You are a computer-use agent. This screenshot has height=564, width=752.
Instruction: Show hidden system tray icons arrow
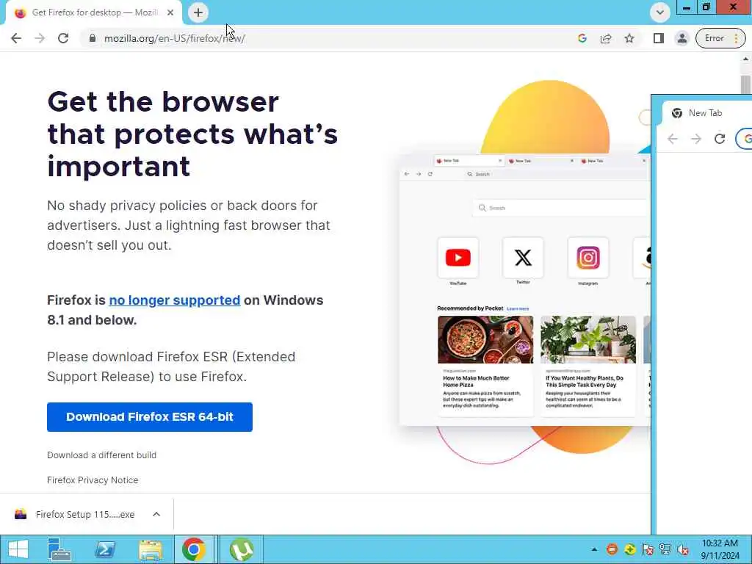pos(594,549)
